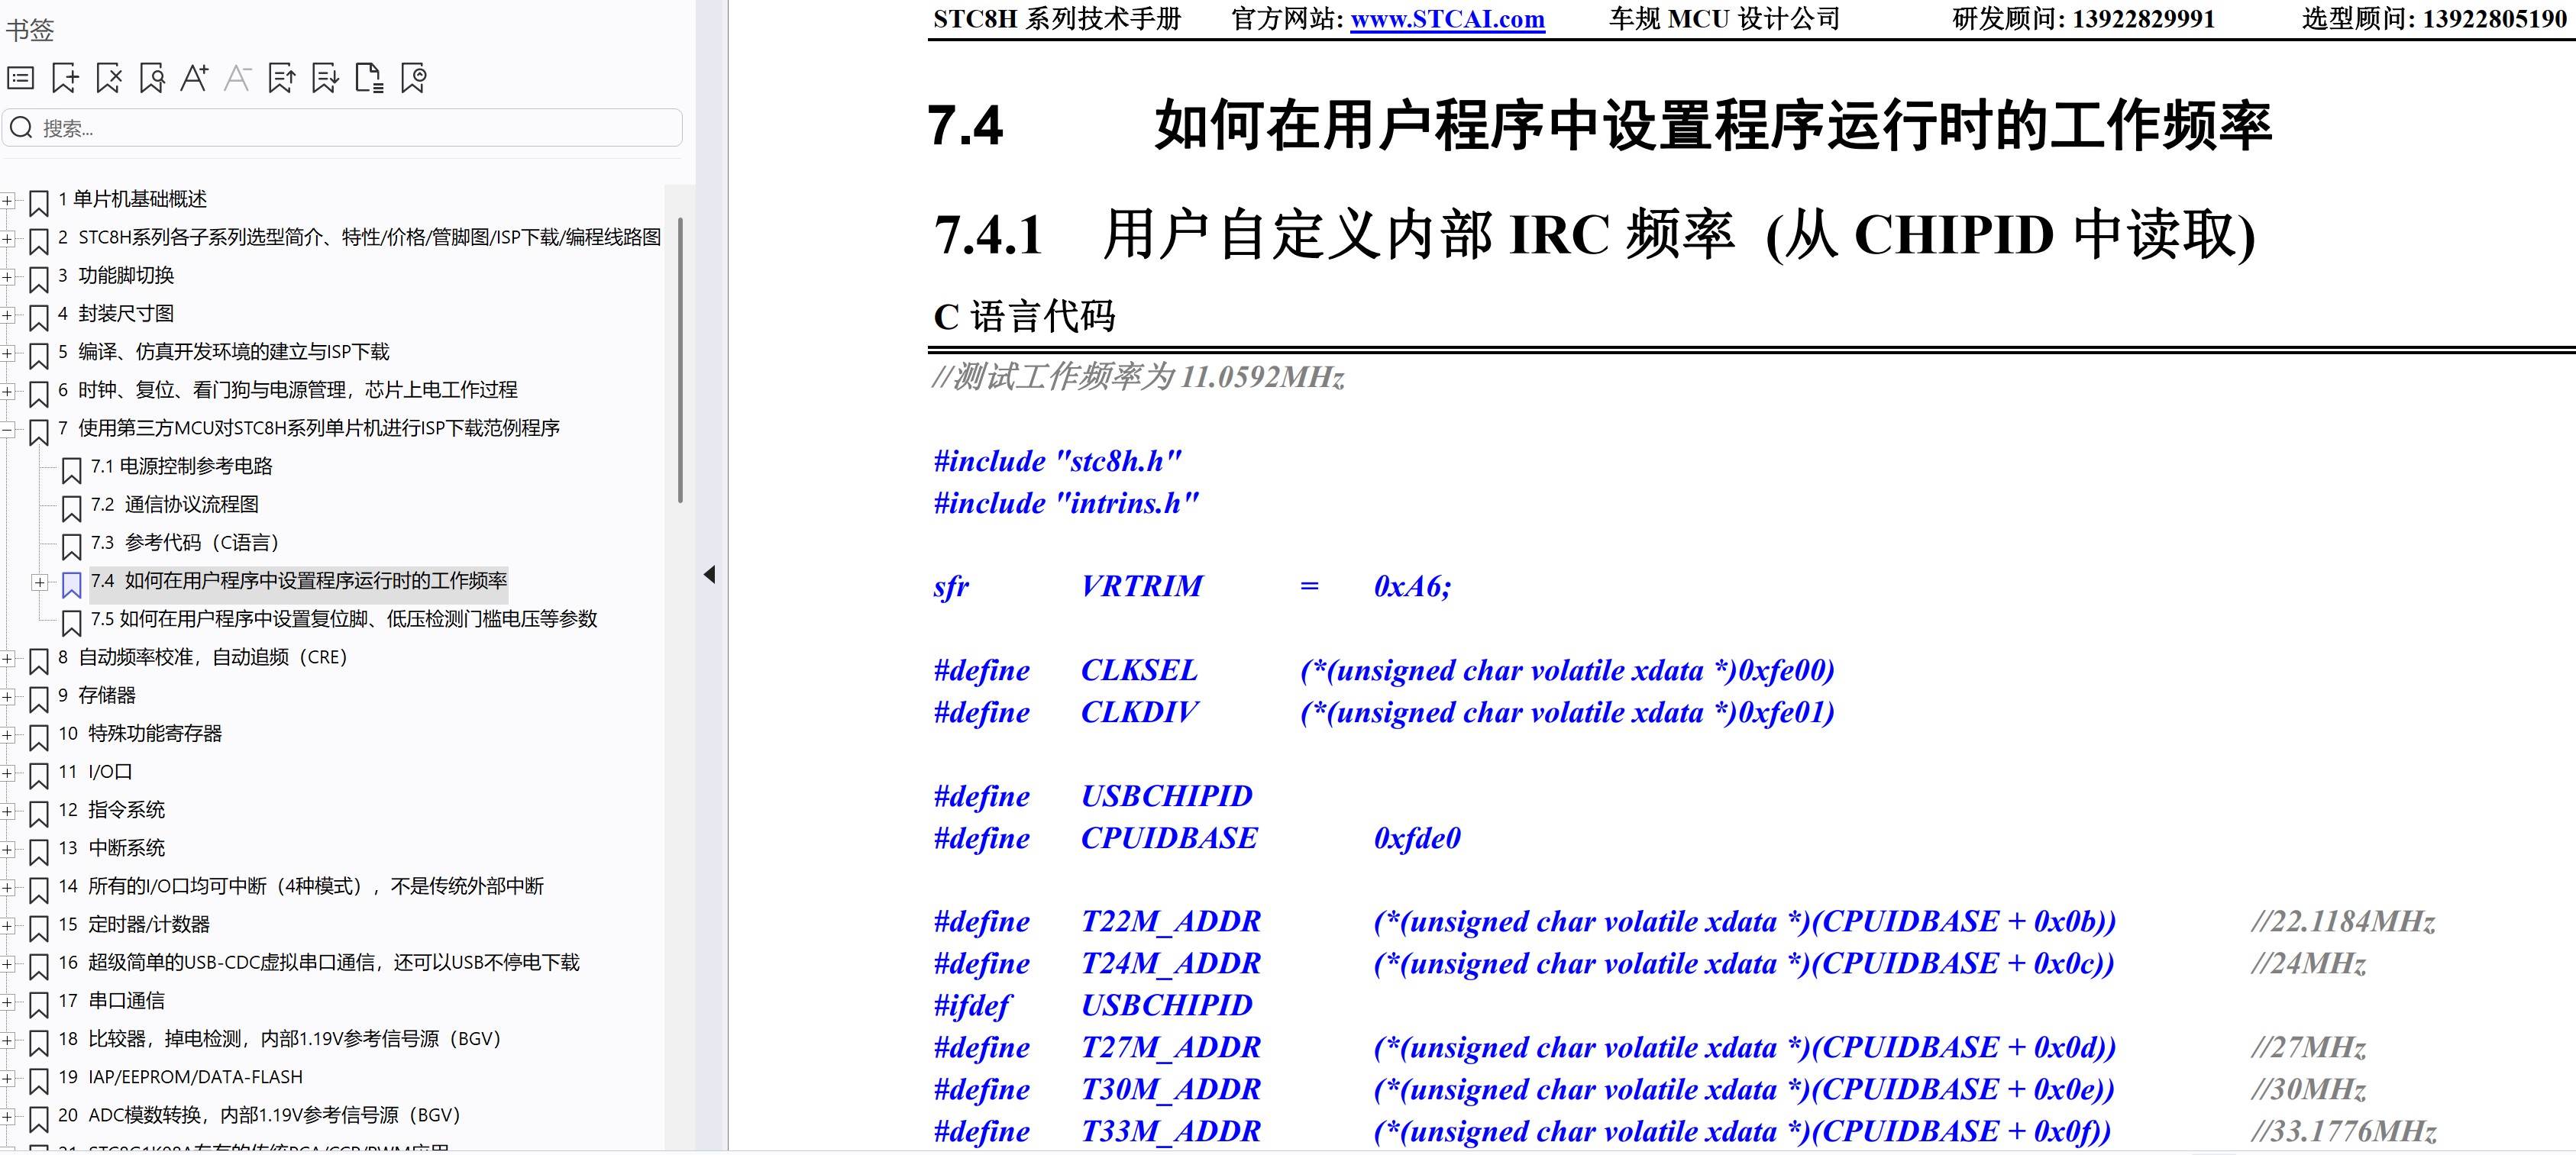Select bookmark 12 指令系统
Screen dimensions: 2576x1155
click(126, 810)
